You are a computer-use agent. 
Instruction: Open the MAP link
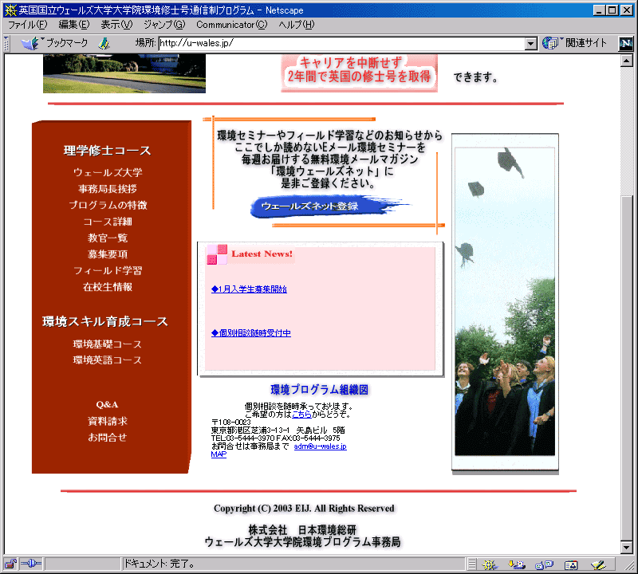[x=219, y=454]
